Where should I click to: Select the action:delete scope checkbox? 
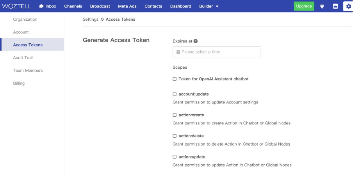(x=175, y=136)
